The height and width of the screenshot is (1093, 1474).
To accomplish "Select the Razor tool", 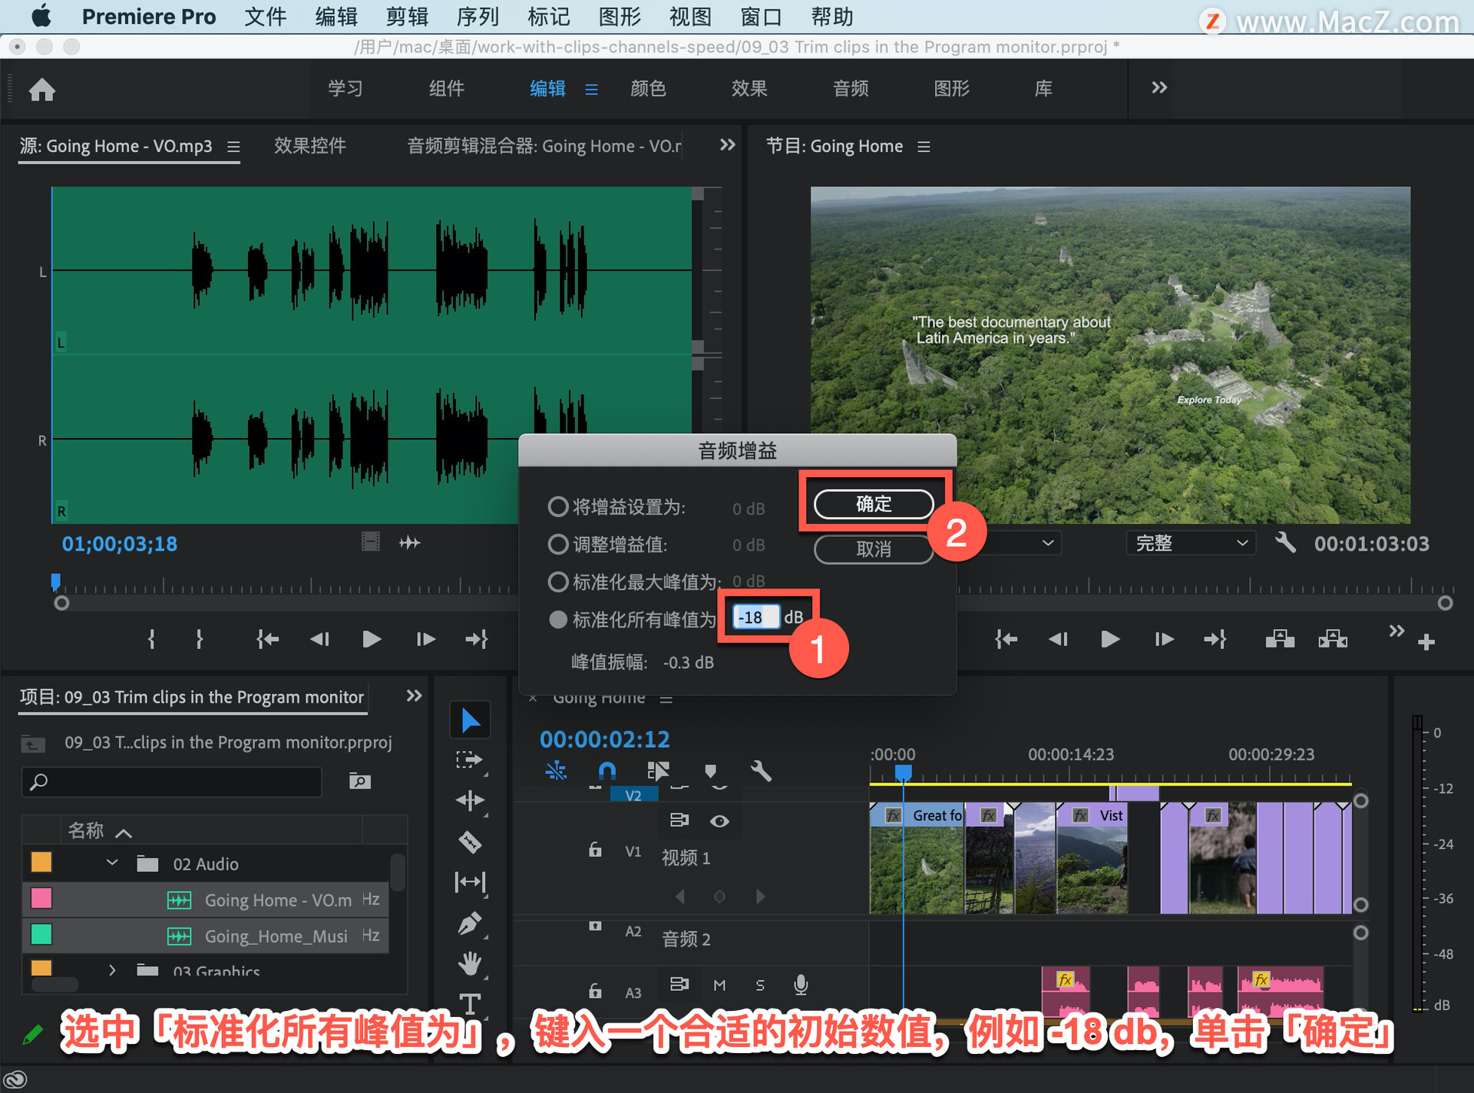I will click(x=470, y=841).
